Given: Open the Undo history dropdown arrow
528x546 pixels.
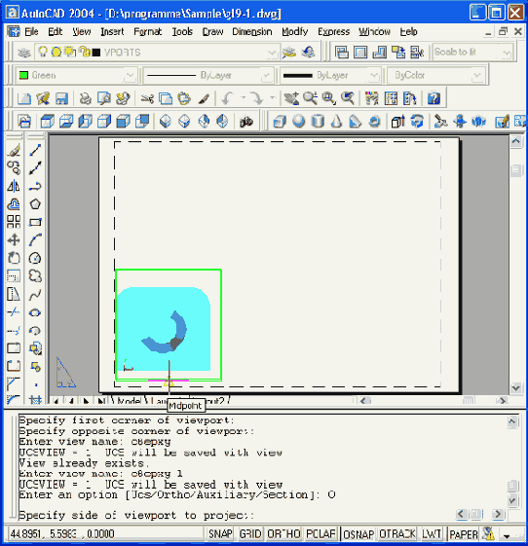Looking at the screenshot, I should pos(243,99).
